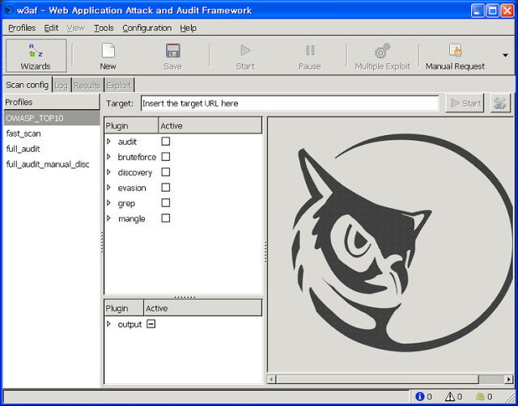Click the Save floppy disk icon
The height and width of the screenshot is (406, 518).
(172, 50)
